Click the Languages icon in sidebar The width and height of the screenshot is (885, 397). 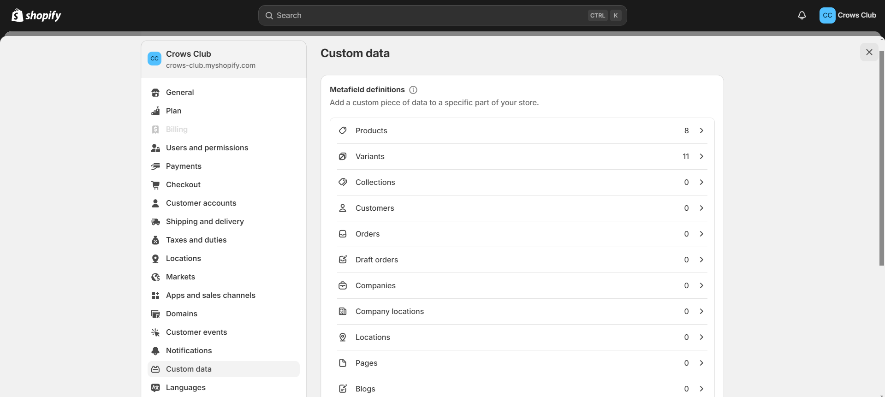tap(155, 387)
